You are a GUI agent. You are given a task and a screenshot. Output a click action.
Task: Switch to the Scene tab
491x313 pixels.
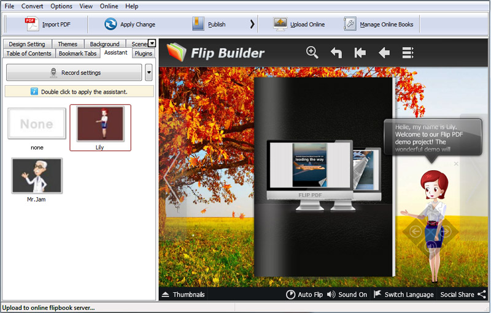(x=137, y=44)
